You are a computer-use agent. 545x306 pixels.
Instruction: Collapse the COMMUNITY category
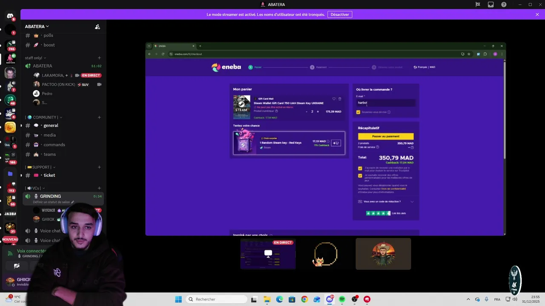point(43,117)
